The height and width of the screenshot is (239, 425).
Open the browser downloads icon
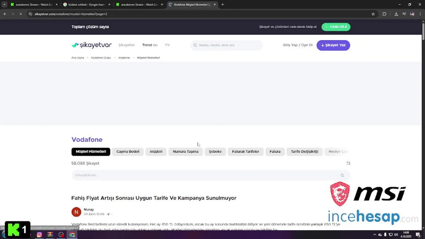(396, 14)
